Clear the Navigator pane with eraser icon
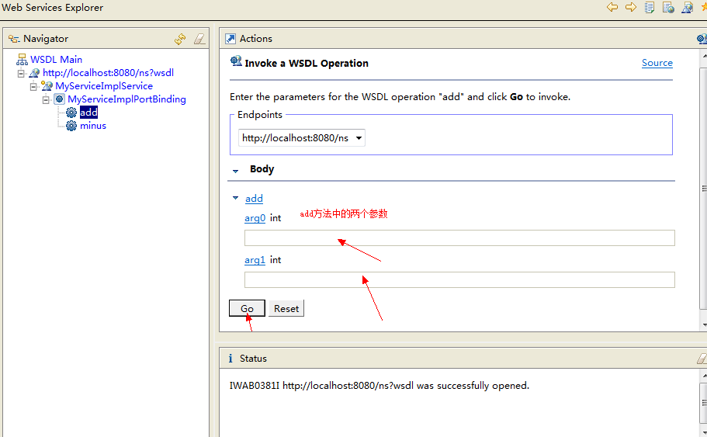Image resolution: width=707 pixels, height=437 pixels. tap(199, 40)
